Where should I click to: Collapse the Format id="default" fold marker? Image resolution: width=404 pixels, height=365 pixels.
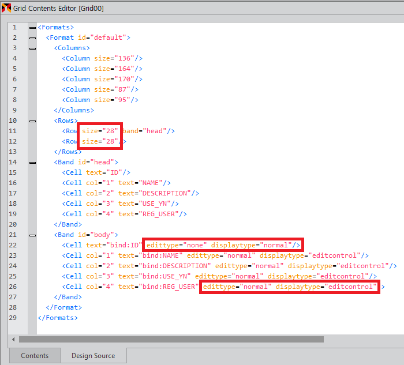coord(32,37)
